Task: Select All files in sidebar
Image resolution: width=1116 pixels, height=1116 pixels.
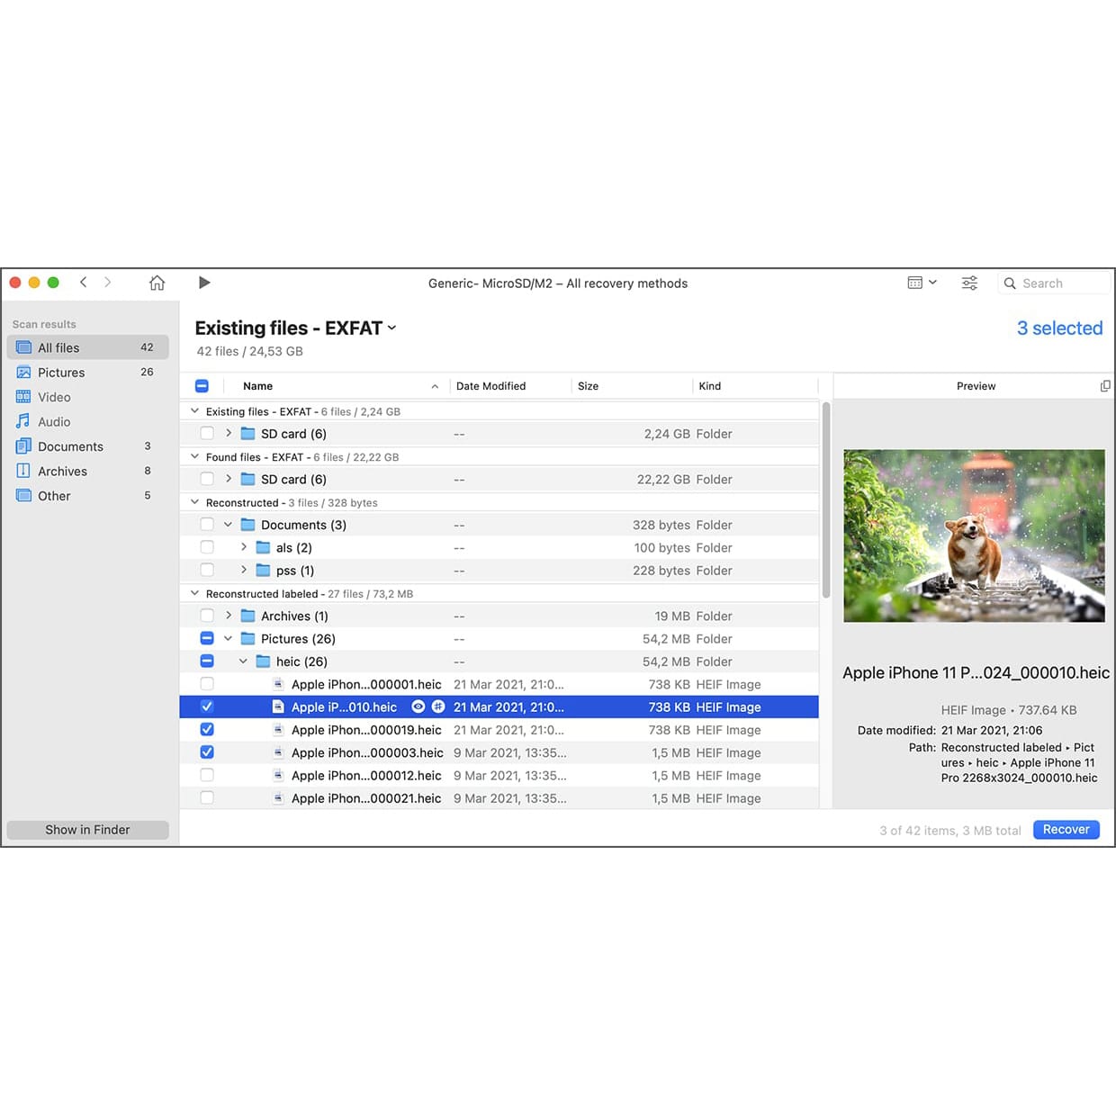Action: point(87,347)
